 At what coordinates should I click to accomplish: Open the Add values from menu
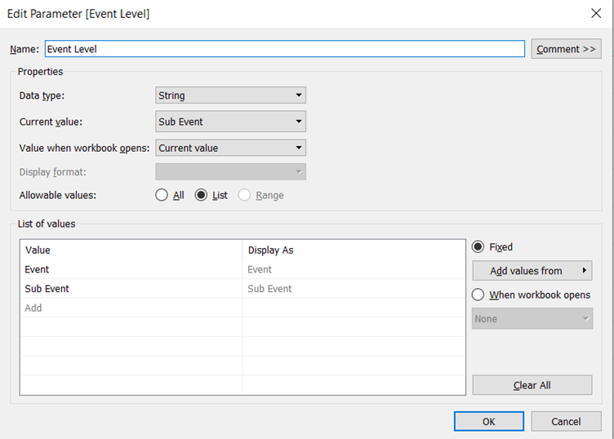coord(532,271)
